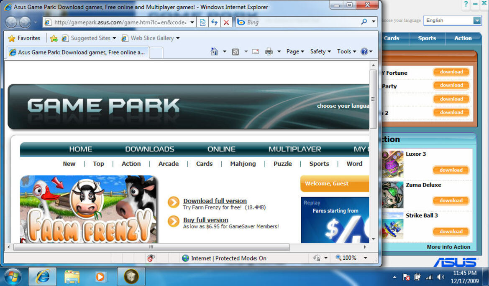Select the Sports tab in ASUS window
The width and height of the screenshot is (489, 286).
(427, 38)
